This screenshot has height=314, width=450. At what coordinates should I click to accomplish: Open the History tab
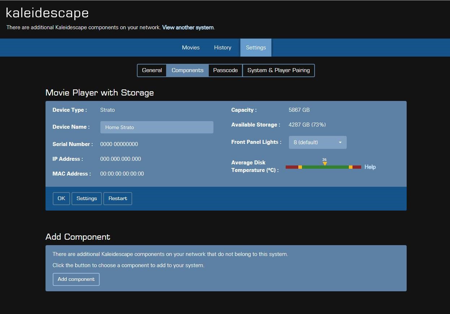[222, 48]
